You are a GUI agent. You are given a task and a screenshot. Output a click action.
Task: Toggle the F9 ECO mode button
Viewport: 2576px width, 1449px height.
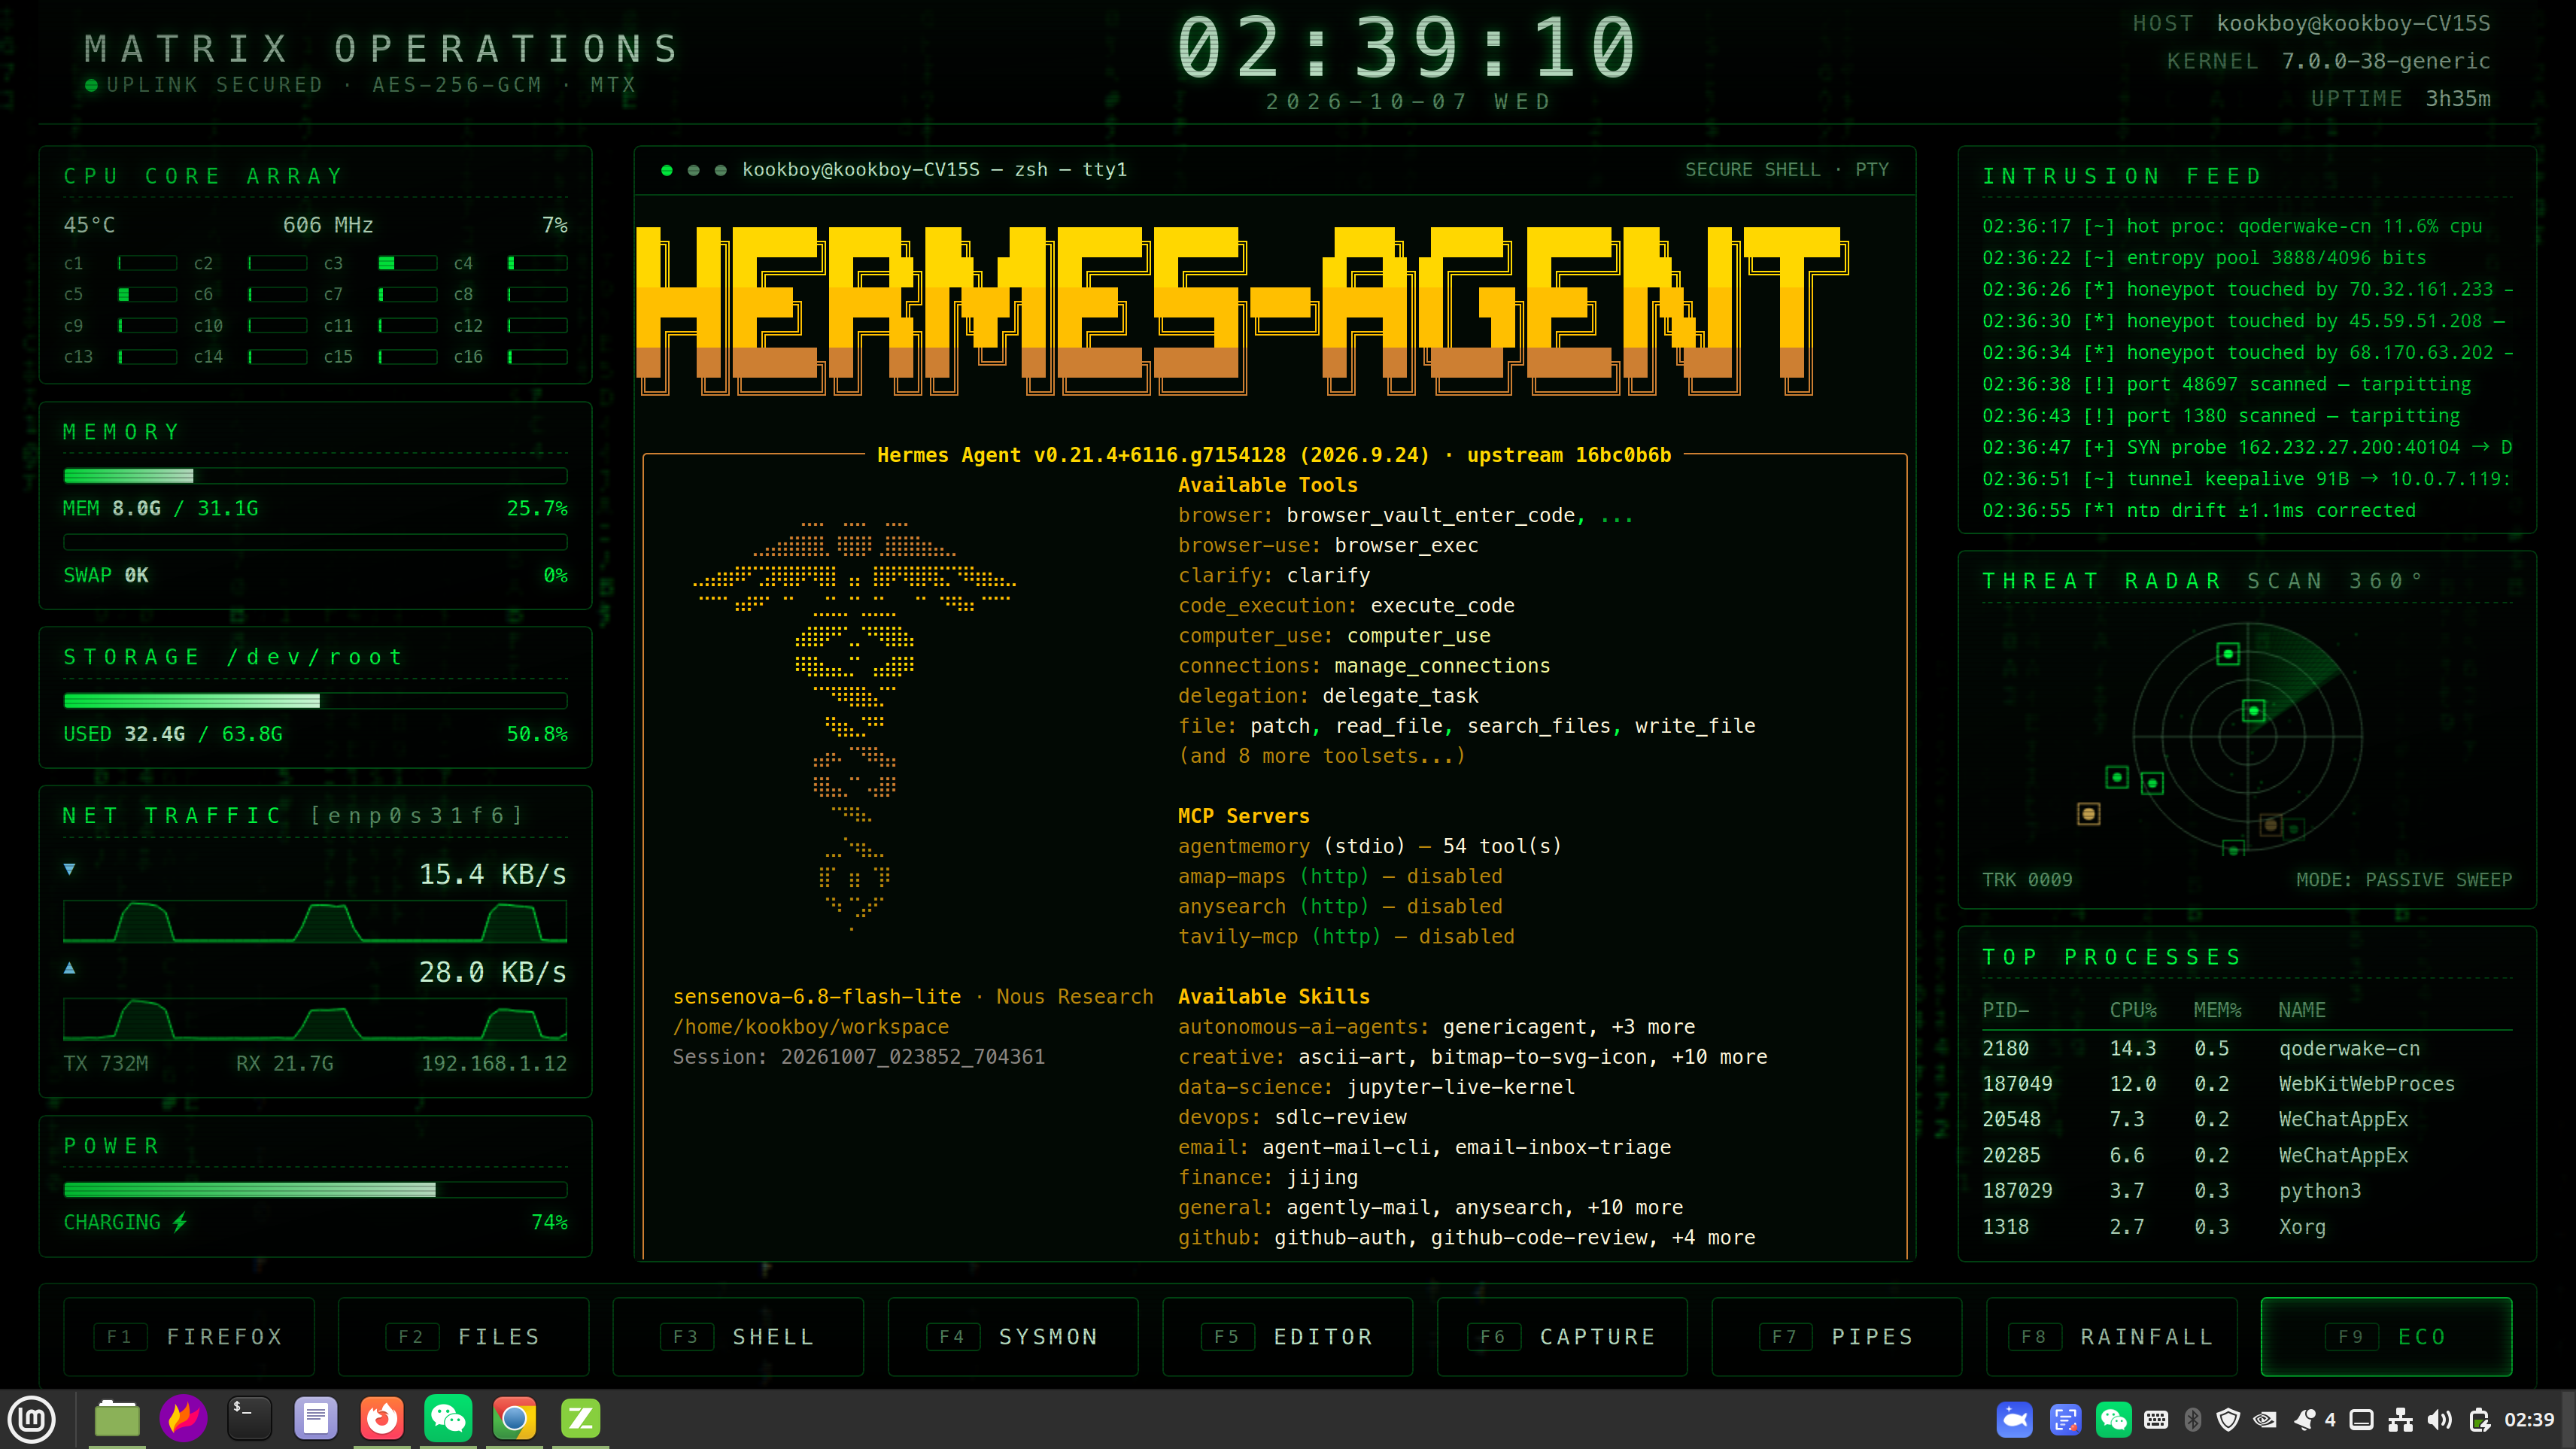(x=2387, y=1337)
